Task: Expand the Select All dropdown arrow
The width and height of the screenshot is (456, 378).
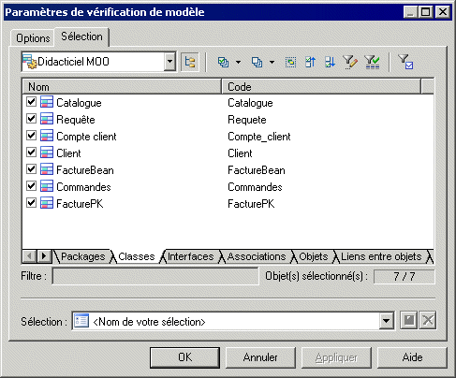Action: coord(238,62)
